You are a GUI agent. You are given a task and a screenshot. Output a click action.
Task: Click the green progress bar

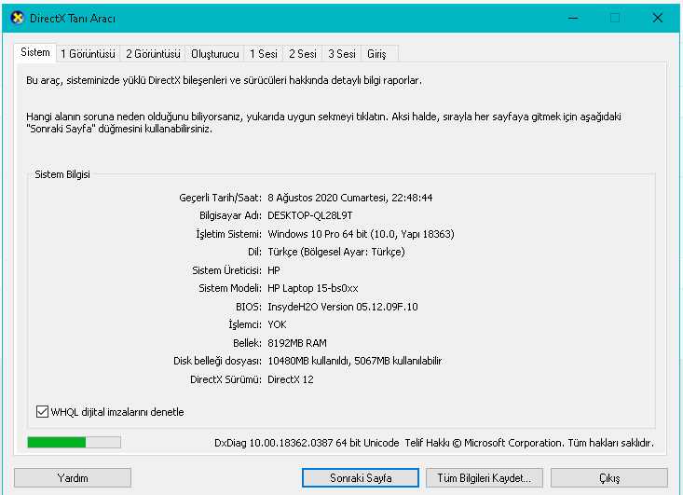74,443
